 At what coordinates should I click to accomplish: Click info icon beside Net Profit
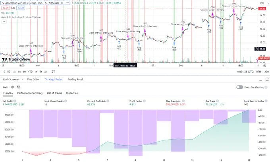pyautogui.click(x=15, y=101)
